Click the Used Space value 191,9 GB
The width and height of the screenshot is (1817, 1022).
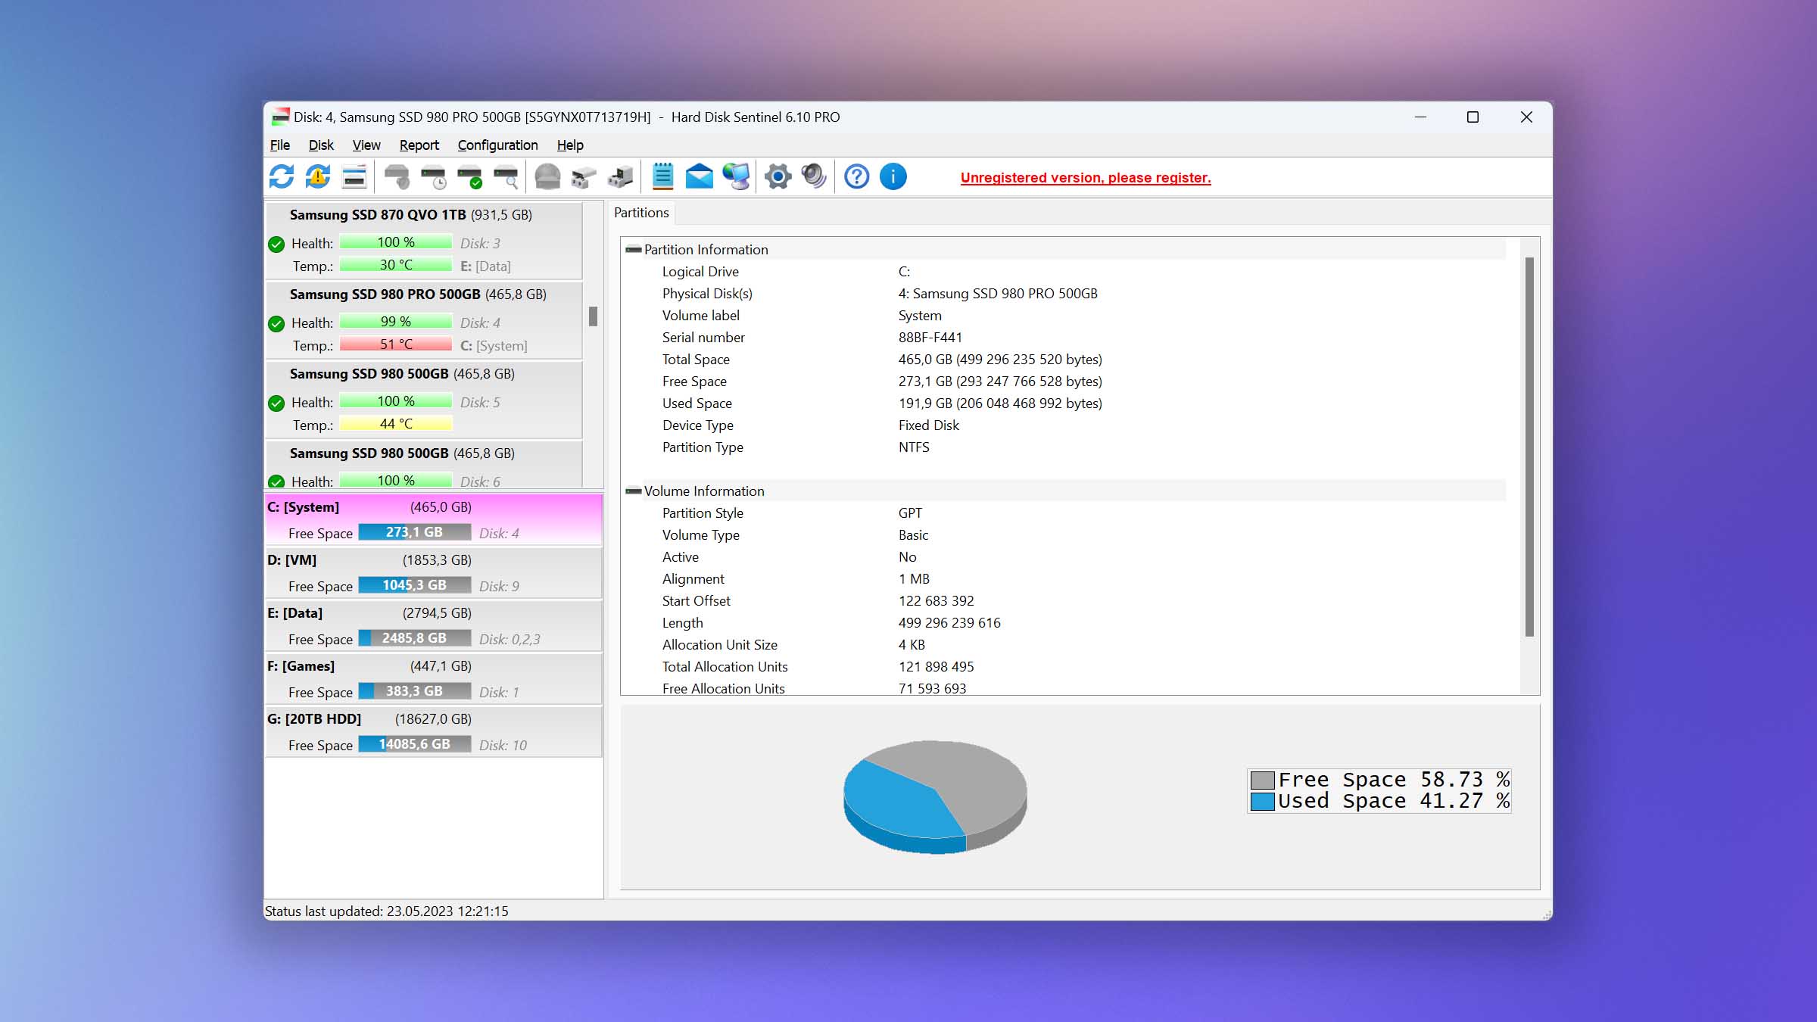tap(1000, 404)
